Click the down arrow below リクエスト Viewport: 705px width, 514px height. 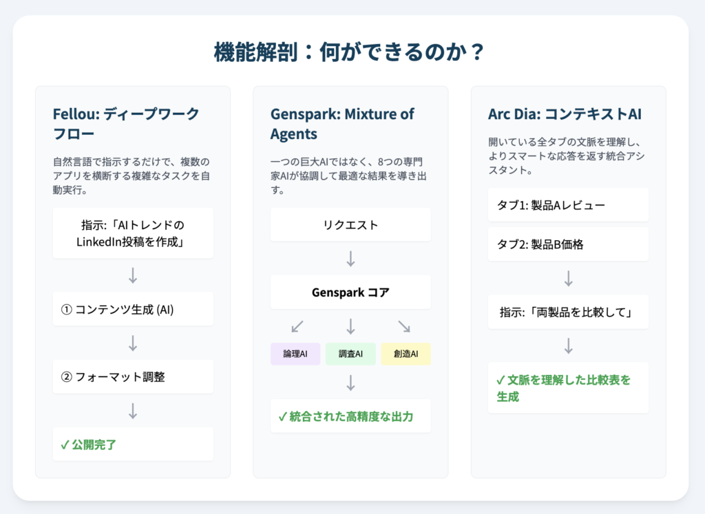tap(350, 259)
